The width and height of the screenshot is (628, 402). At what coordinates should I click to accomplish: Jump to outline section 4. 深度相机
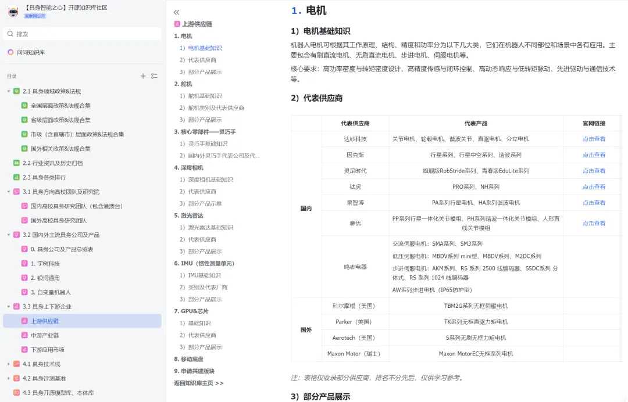click(188, 168)
